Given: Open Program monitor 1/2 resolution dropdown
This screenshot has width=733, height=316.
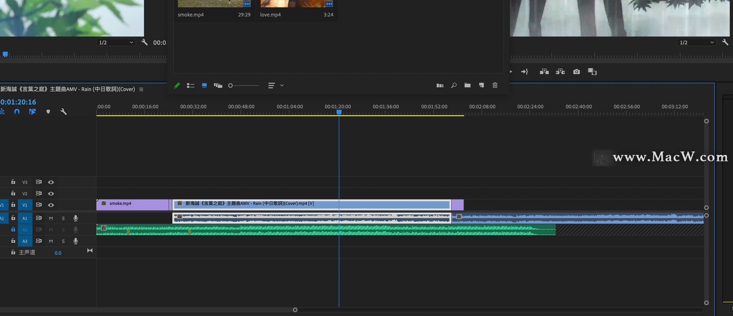Looking at the screenshot, I should pos(697,42).
